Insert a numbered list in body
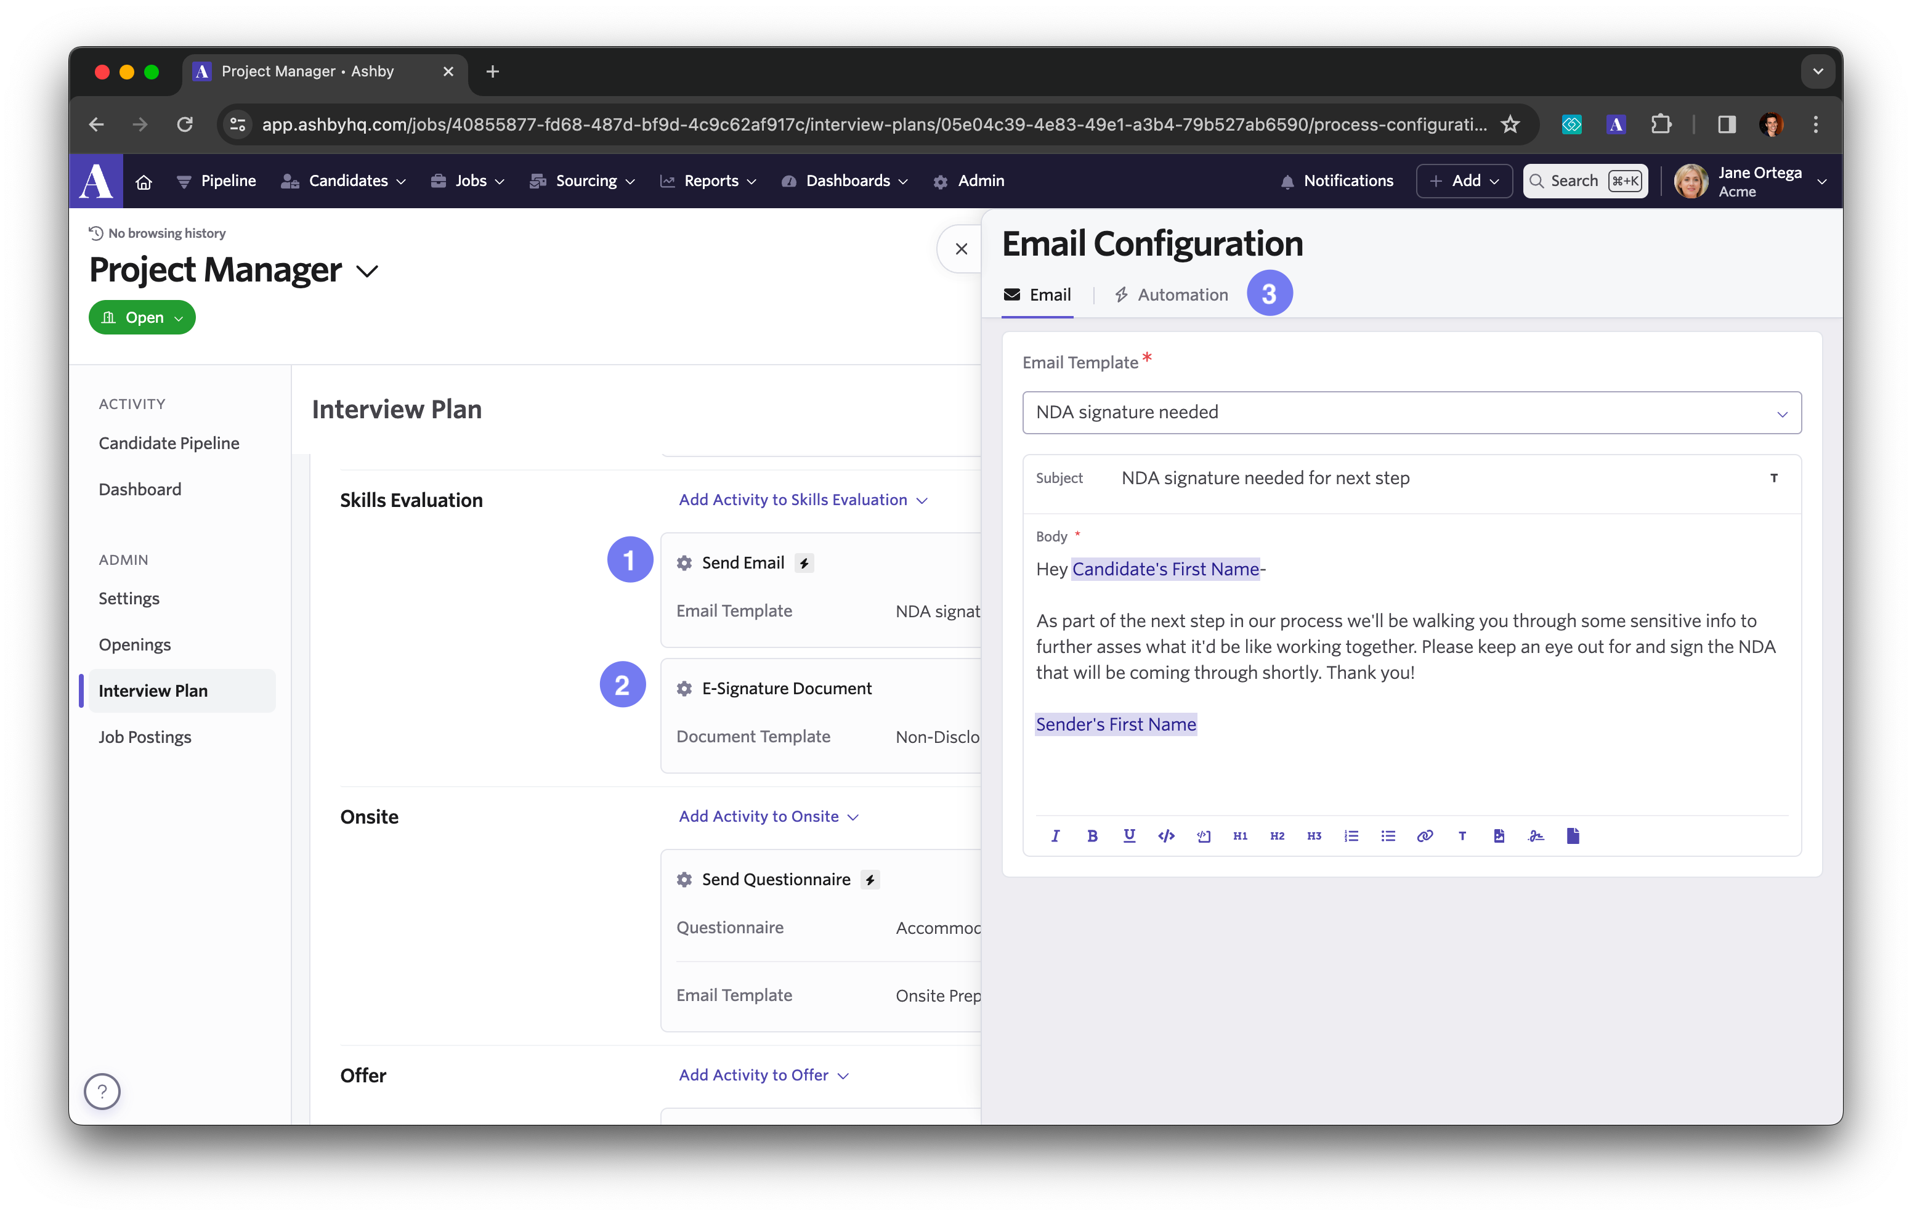Screen dimensions: 1912x1216 click(x=1351, y=835)
